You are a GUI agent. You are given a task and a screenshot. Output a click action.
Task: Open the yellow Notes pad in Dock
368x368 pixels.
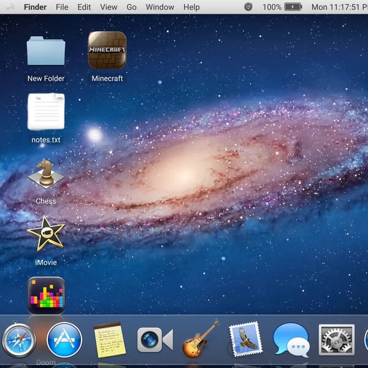coord(109,340)
